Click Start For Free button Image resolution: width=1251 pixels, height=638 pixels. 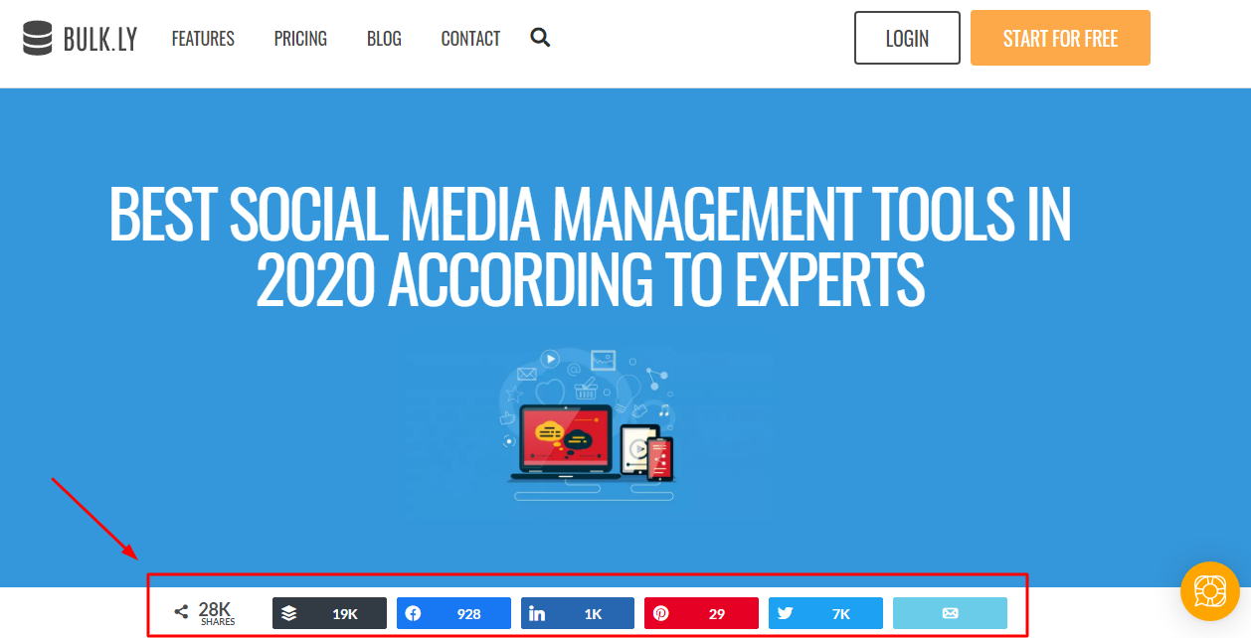(x=1060, y=38)
